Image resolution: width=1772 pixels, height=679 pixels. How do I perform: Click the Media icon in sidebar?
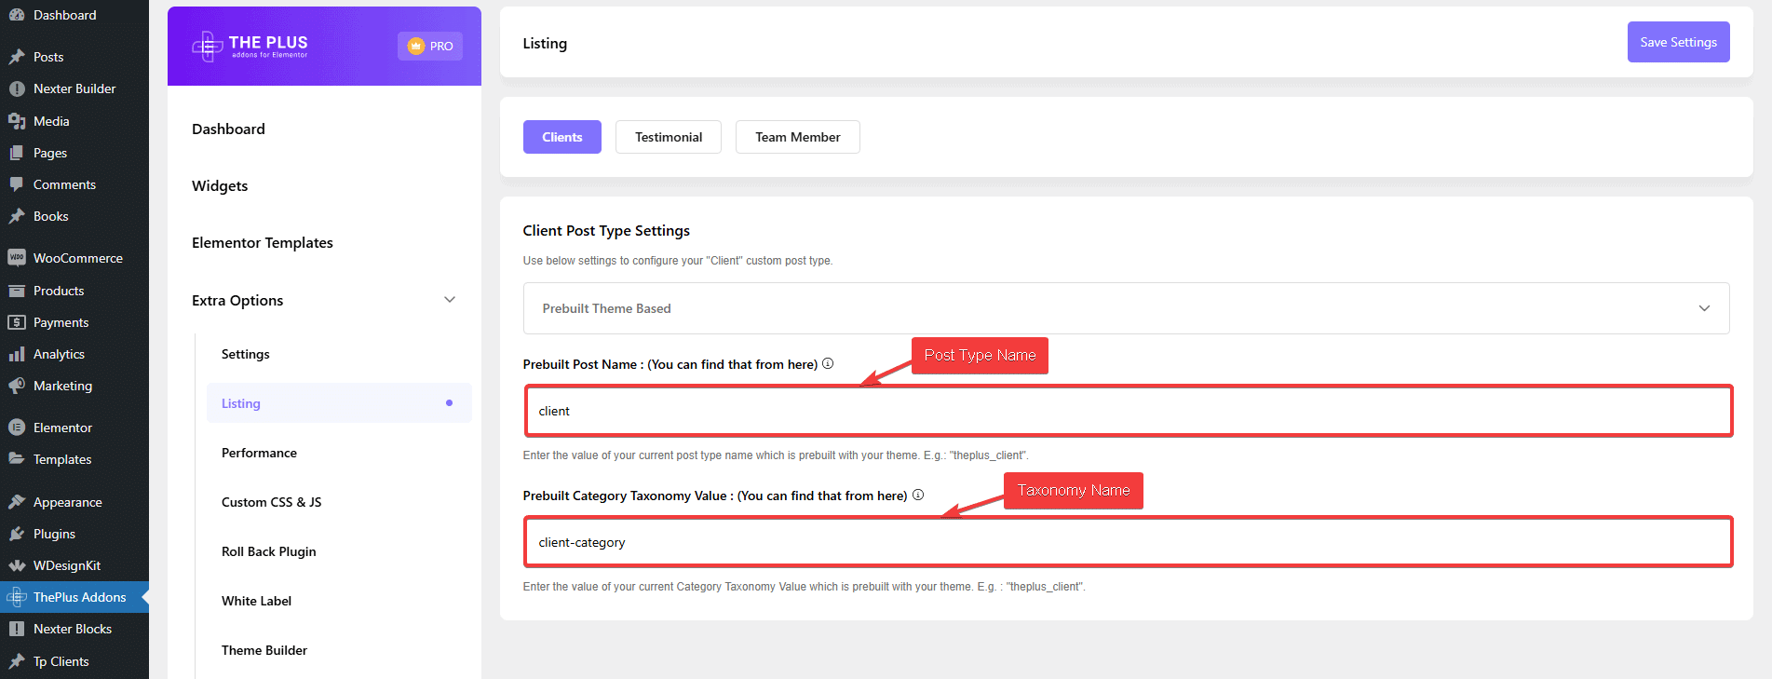point(16,121)
